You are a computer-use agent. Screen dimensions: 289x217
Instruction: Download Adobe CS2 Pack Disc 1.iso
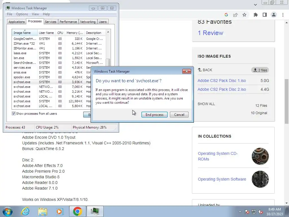[222, 81]
